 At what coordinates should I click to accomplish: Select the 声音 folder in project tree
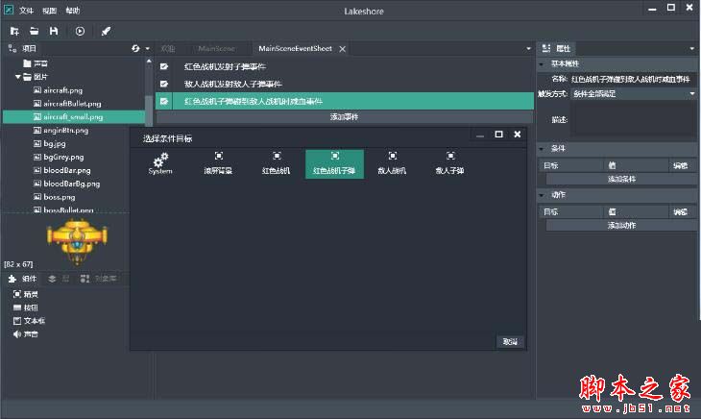36,63
